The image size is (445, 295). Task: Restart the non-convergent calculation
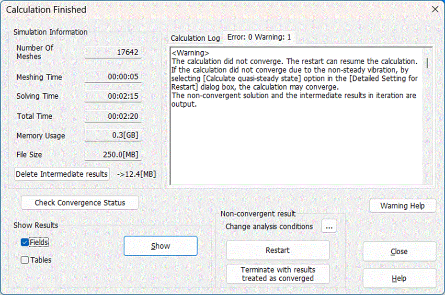click(278, 250)
